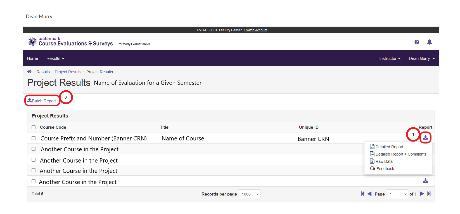Go to previous page arrow
This screenshot has width=460, height=214.
369,194
